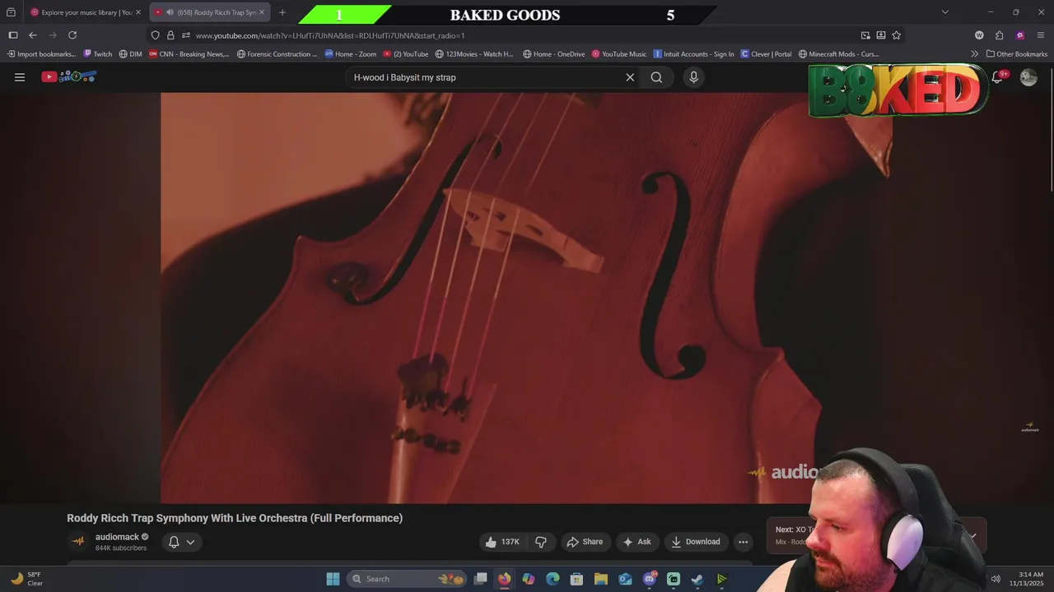Download the video below the player
This screenshot has height=592, width=1054.
[x=696, y=542]
